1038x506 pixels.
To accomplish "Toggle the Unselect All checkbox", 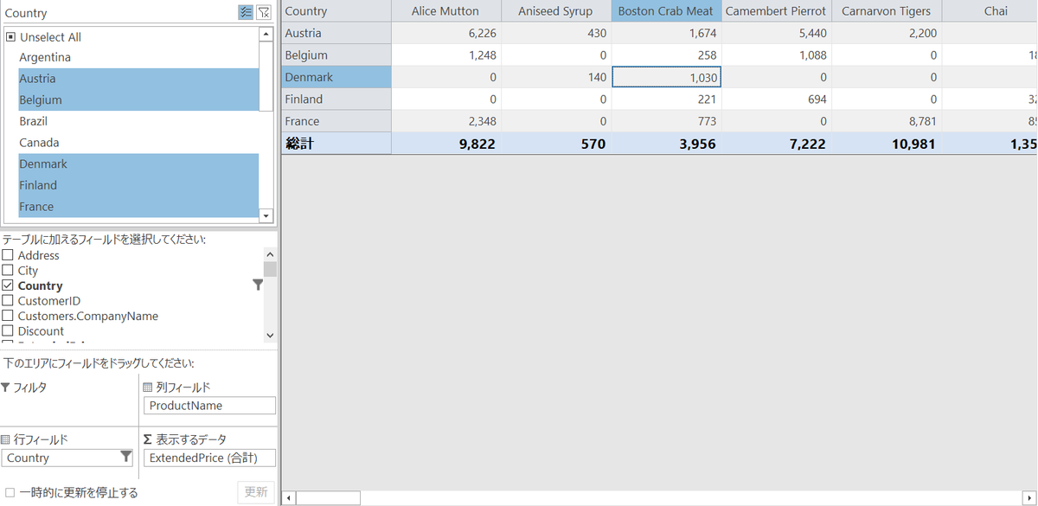I will [11, 37].
